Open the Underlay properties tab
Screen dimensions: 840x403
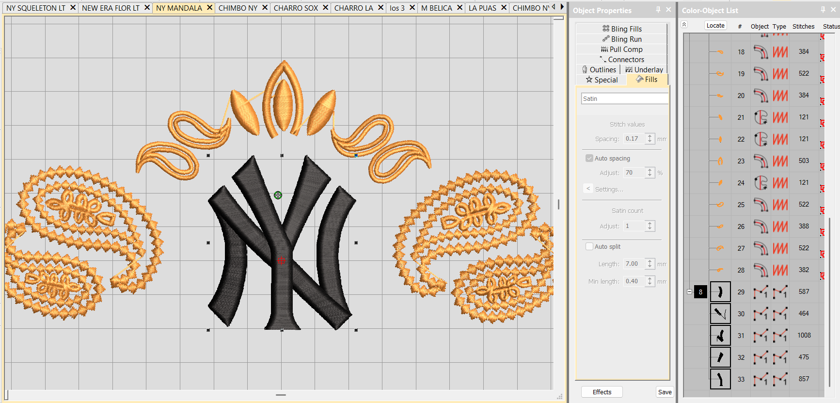pyautogui.click(x=645, y=70)
